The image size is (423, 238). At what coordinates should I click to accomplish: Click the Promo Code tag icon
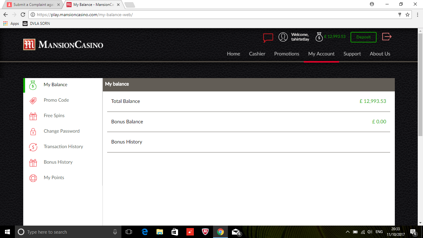point(33,100)
